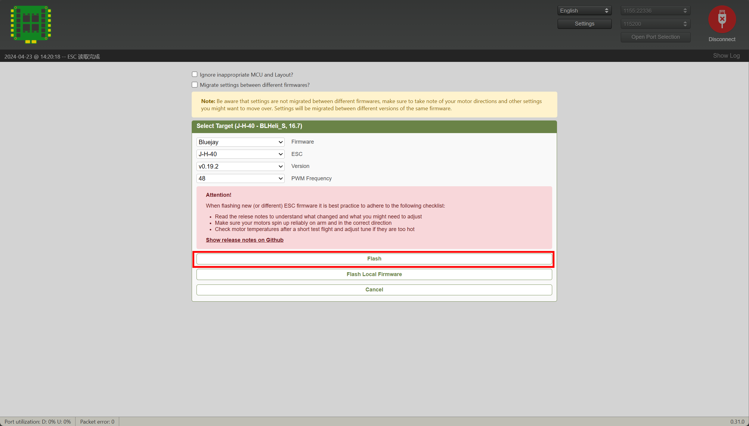This screenshot has height=426, width=749.
Task: Click the 'Make sure your motors spin up' item
Action: coord(303,223)
